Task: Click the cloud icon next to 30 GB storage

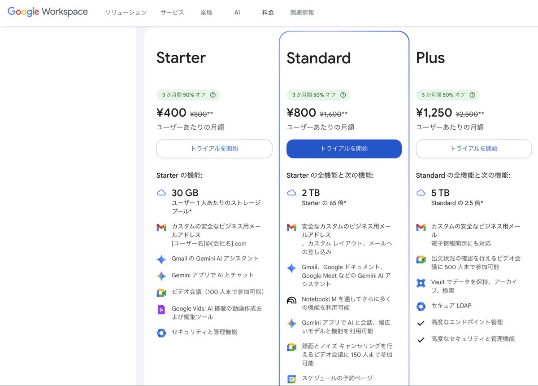Action: click(161, 192)
